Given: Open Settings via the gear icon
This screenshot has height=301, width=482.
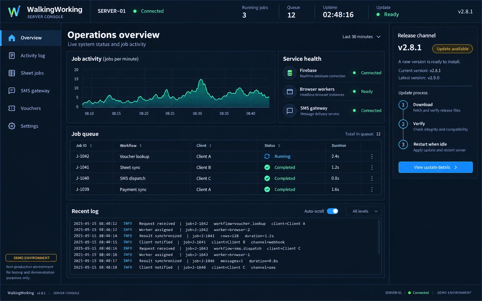Looking at the screenshot, I should pyautogui.click(x=12, y=126).
